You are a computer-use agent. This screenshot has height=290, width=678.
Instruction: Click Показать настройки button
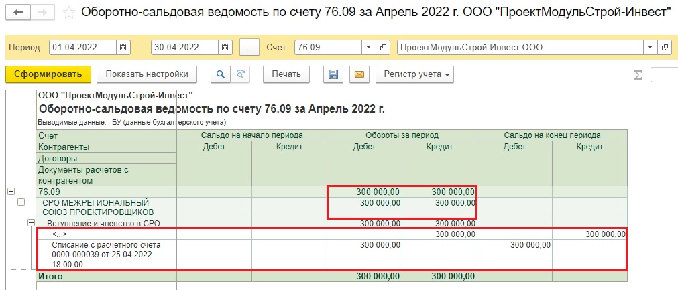click(x=147, y=74)
